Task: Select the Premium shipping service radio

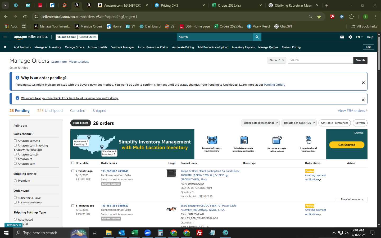Action: point(15,181)
